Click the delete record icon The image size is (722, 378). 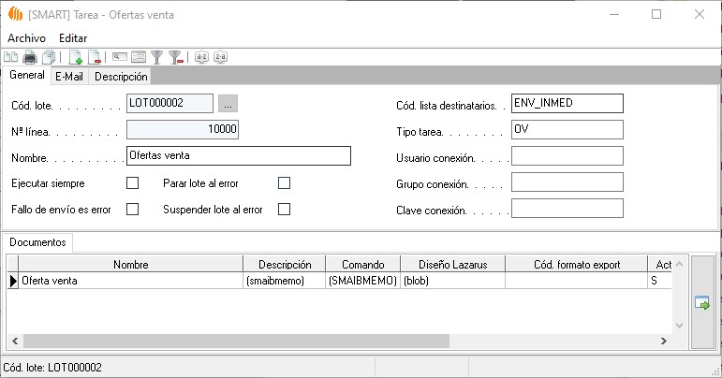point(94,57)
